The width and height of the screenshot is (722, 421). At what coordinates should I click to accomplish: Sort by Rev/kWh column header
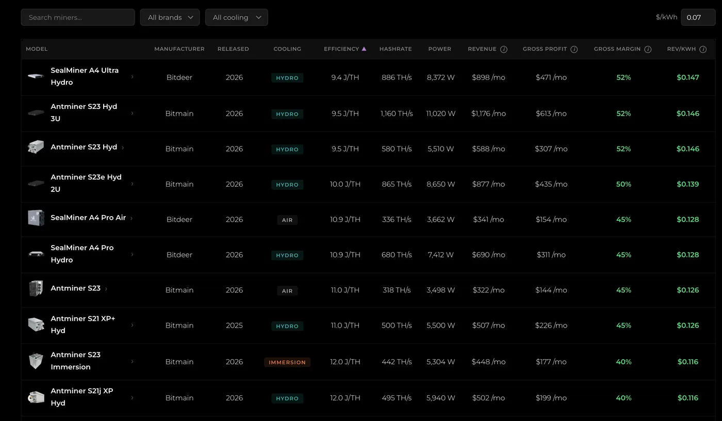point(681,49)
